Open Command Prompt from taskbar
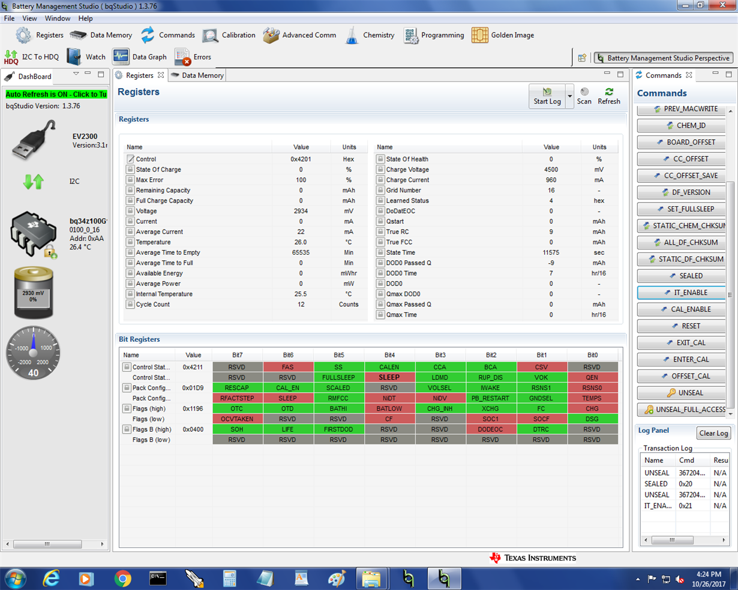Viewport: 738px width, 590px height. pos(158,579)
